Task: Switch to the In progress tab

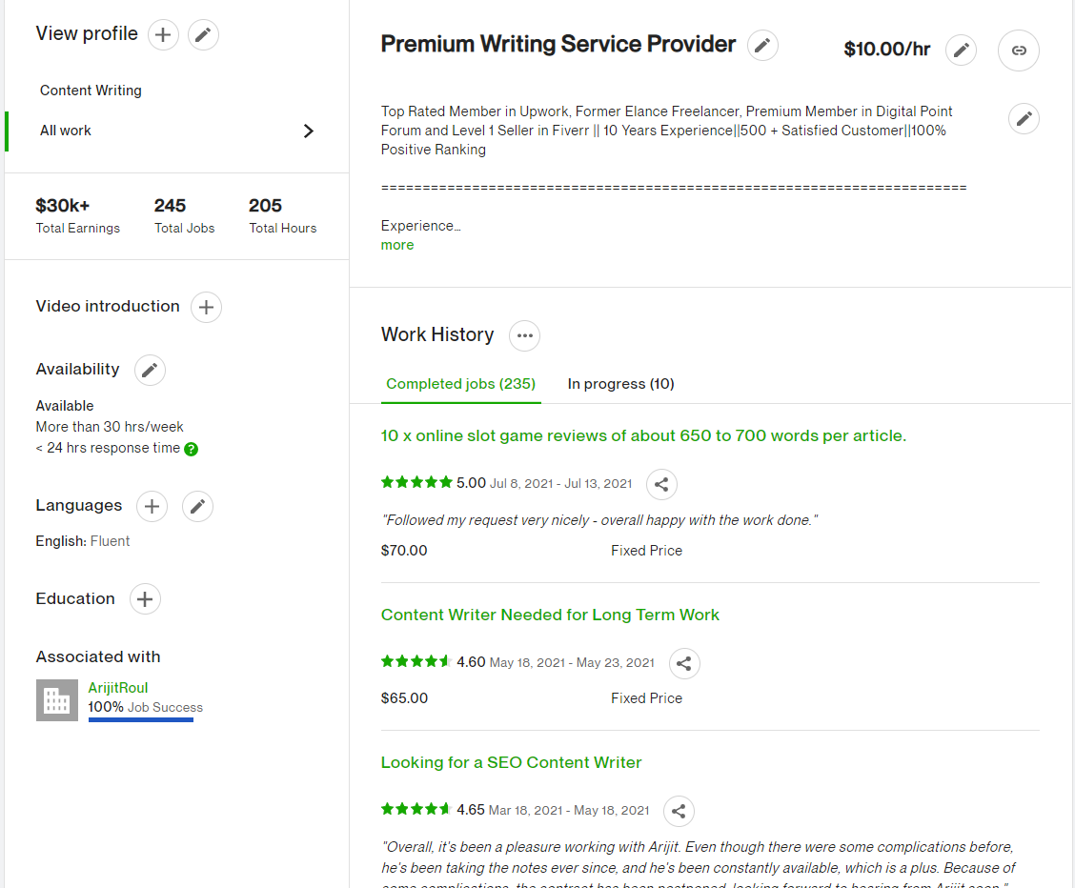Action: [620, 384]
